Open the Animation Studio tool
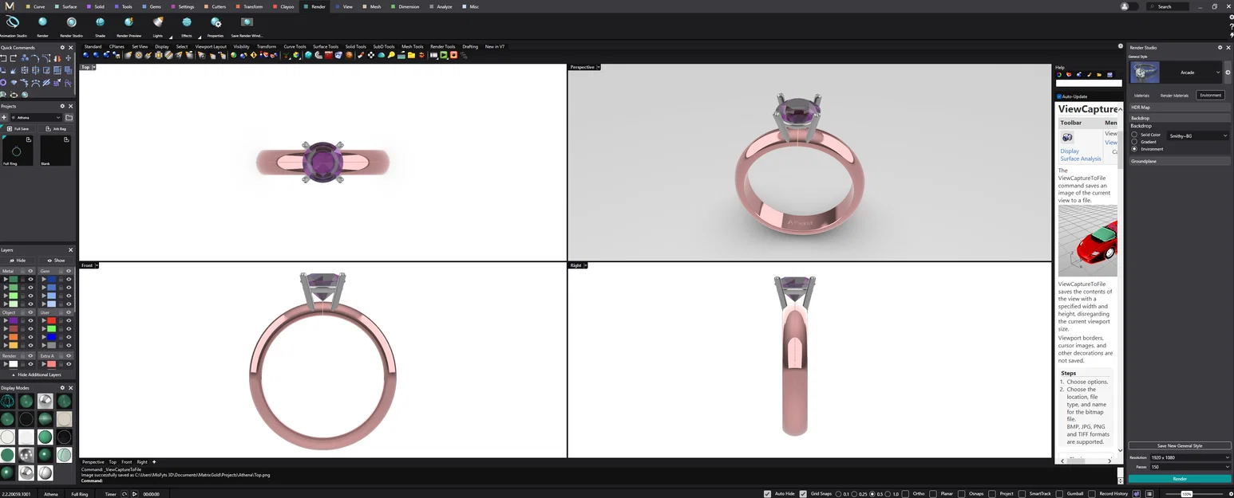Image resolution: width=1234 pixels, height=498 pixels. click(x=12, y=22)
